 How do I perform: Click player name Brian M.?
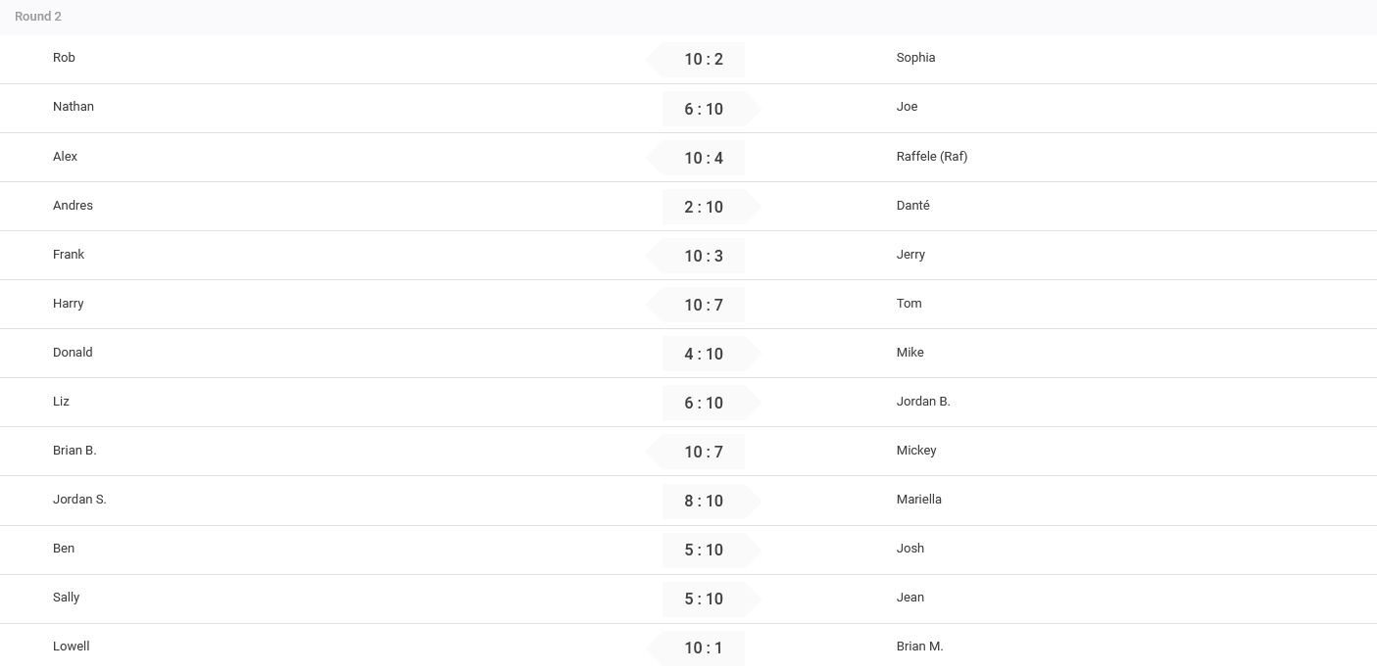(920, 647)
